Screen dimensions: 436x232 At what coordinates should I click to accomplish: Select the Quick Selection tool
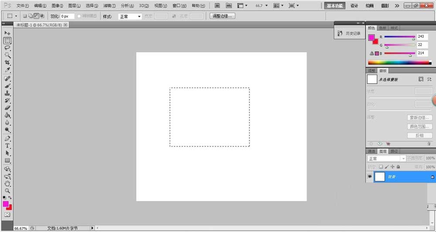(7, 55)
